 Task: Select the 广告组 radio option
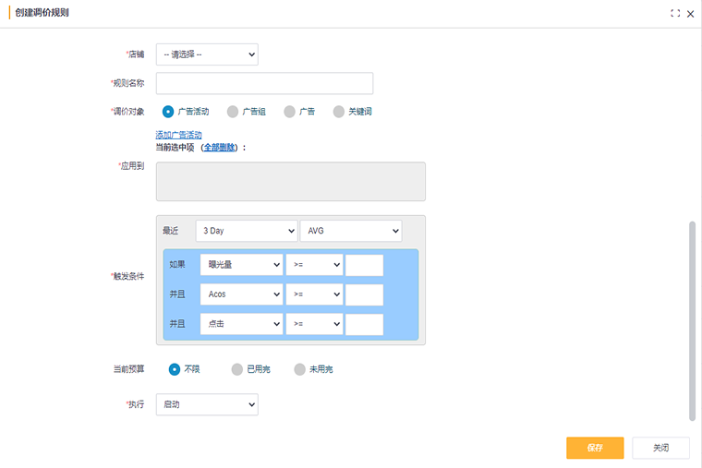tap(233, 112)
